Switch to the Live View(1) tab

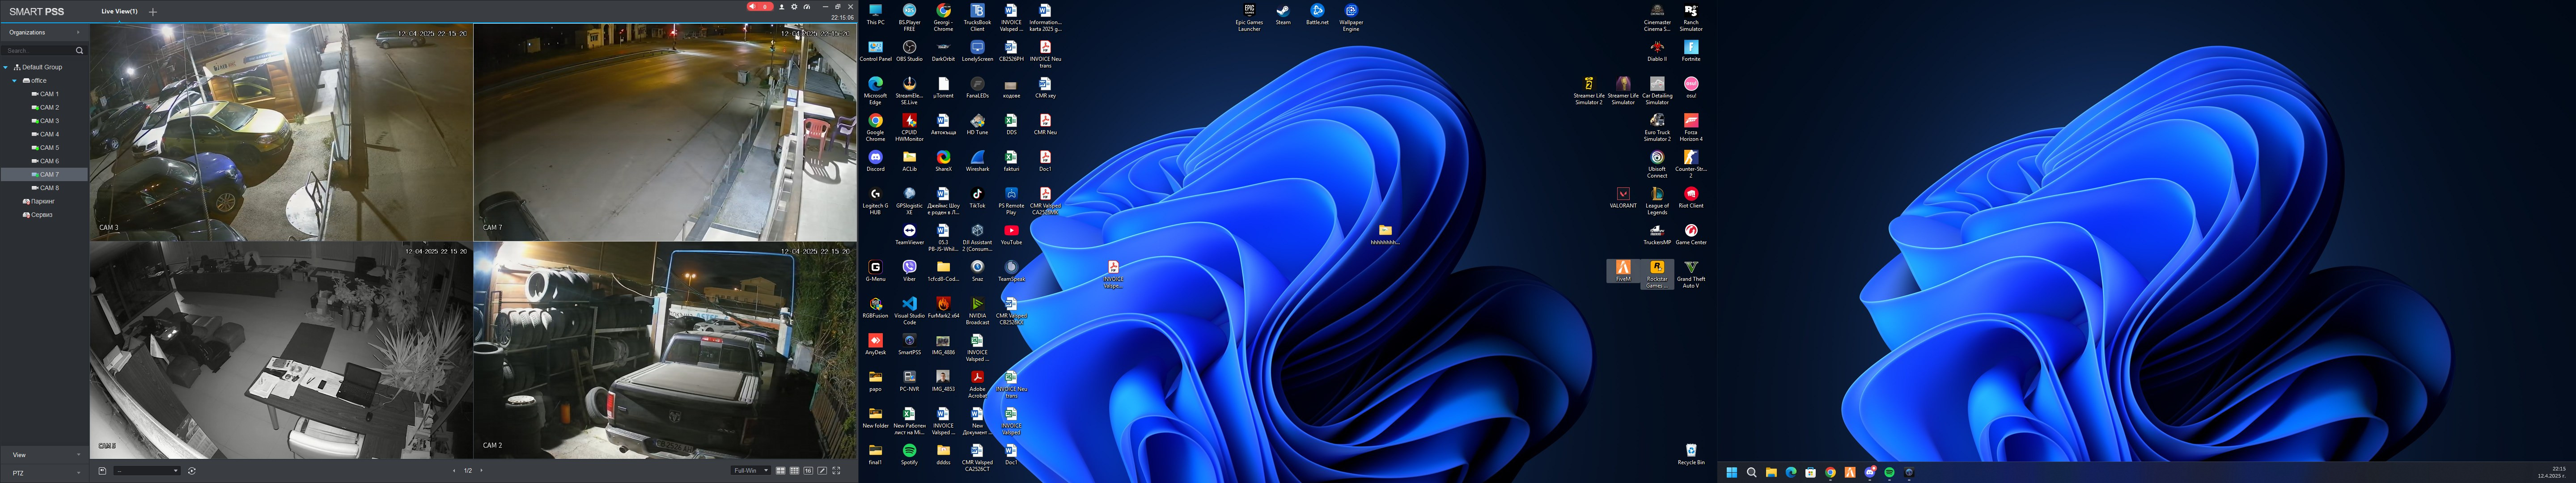119,12
